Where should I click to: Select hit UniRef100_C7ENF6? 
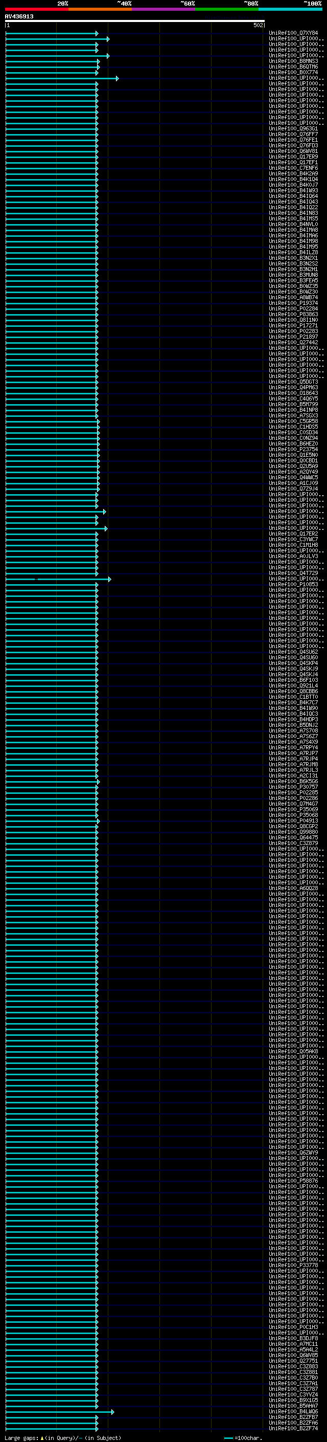coord(293,168)
